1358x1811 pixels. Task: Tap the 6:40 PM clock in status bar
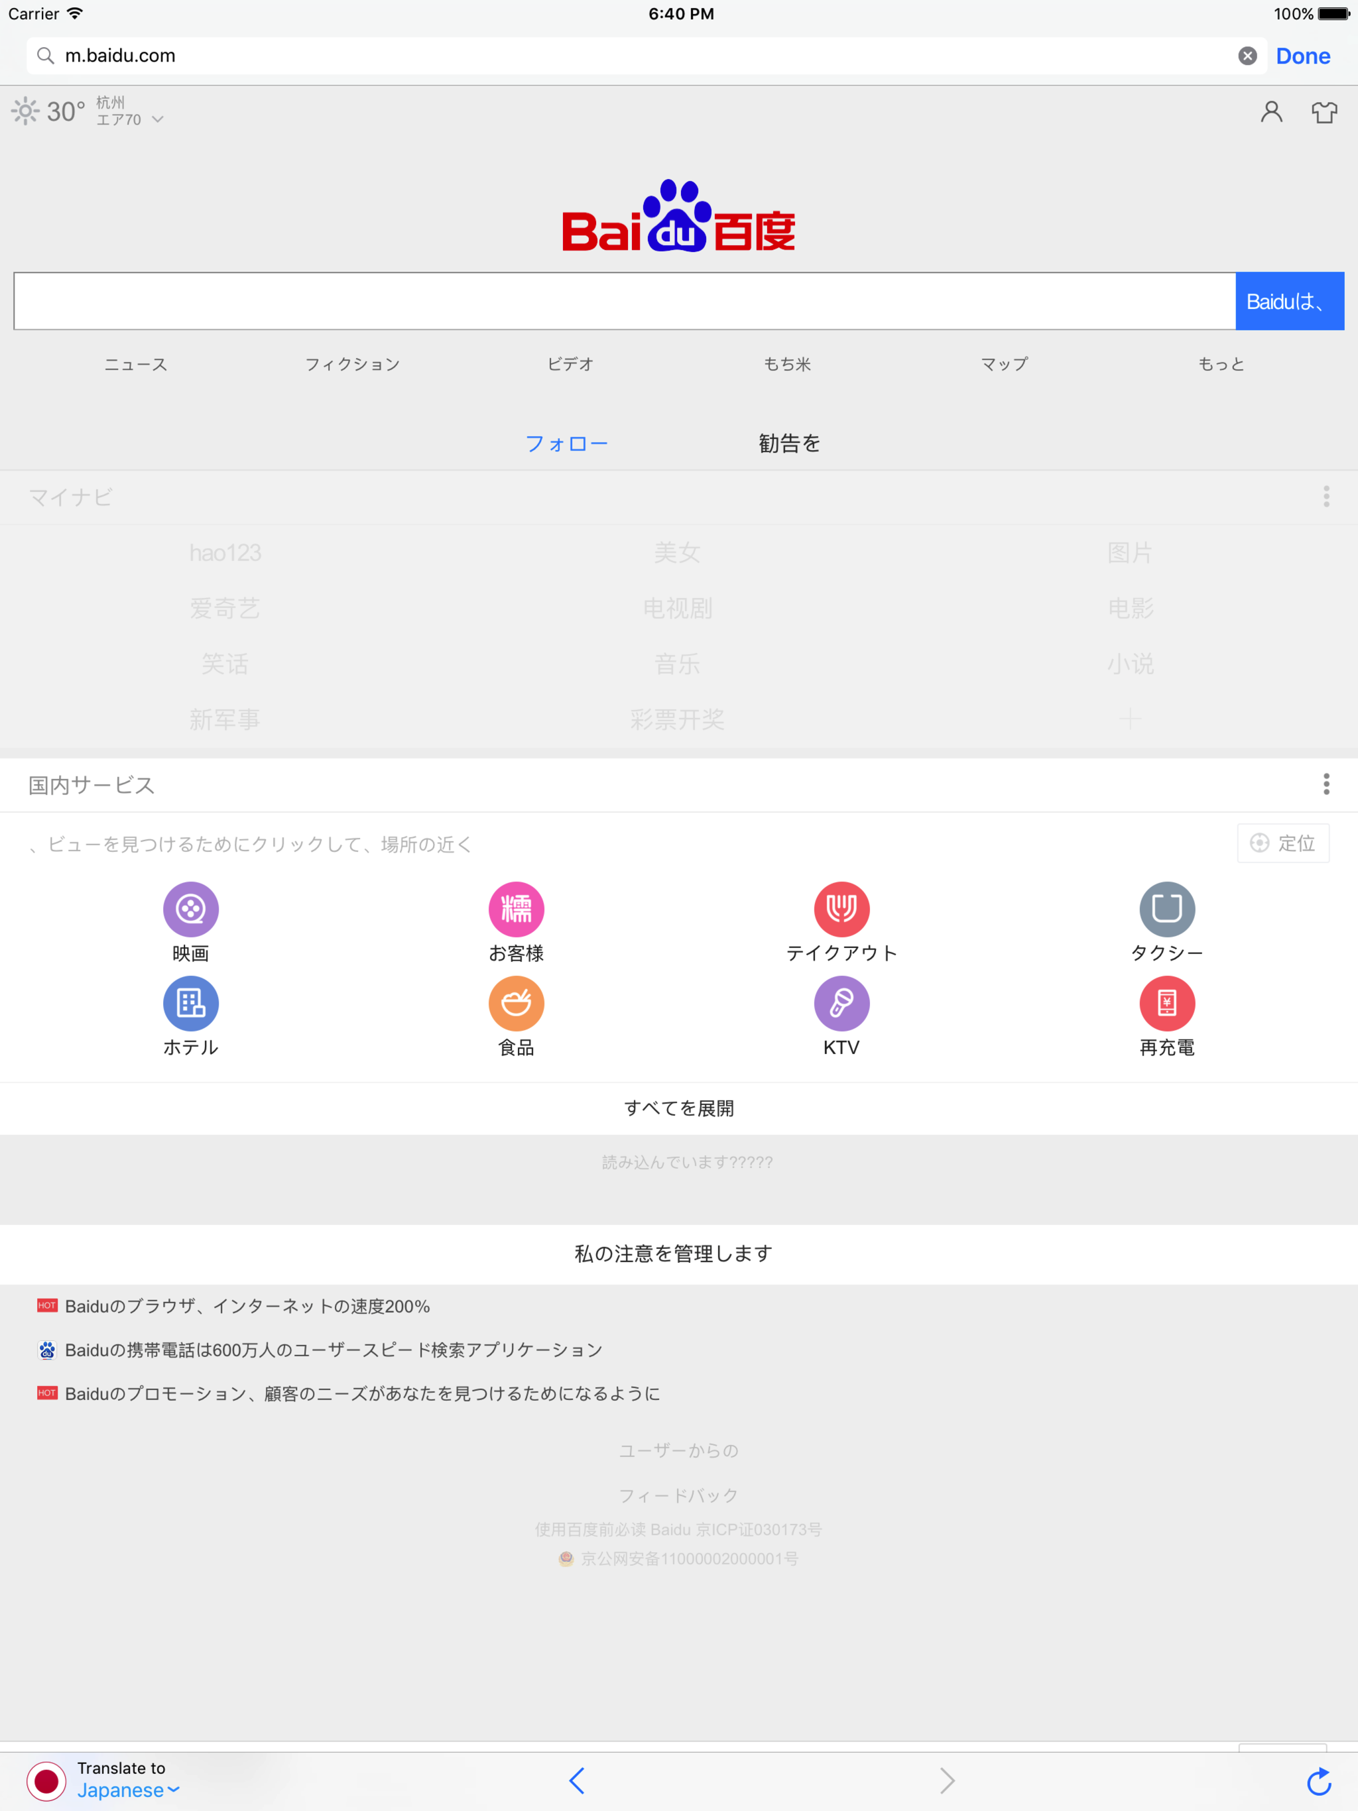(680, 14)
